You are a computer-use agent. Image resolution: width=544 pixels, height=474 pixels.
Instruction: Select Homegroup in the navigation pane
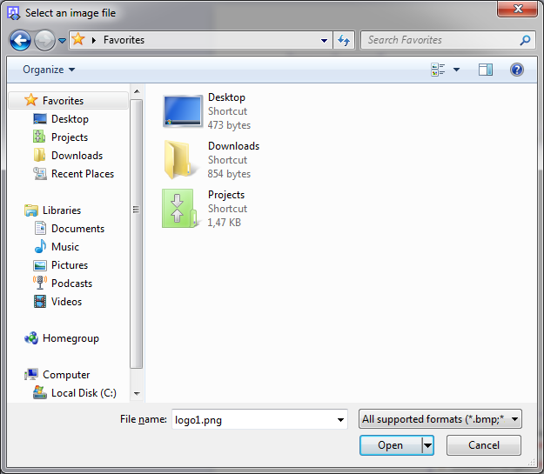tap(71, 338)
